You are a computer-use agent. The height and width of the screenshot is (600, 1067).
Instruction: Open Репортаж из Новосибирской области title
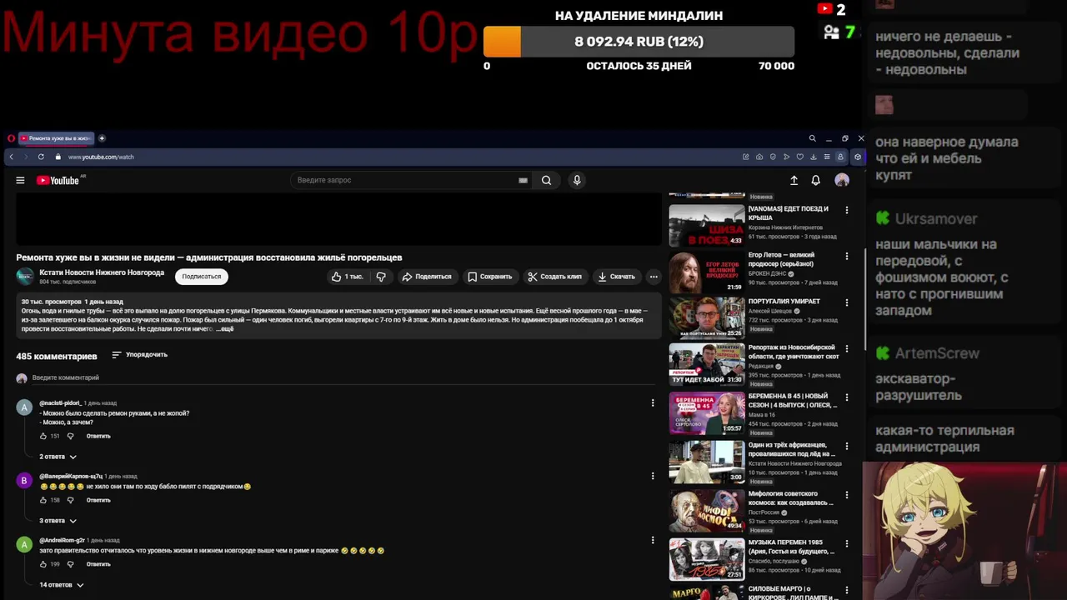794,352
